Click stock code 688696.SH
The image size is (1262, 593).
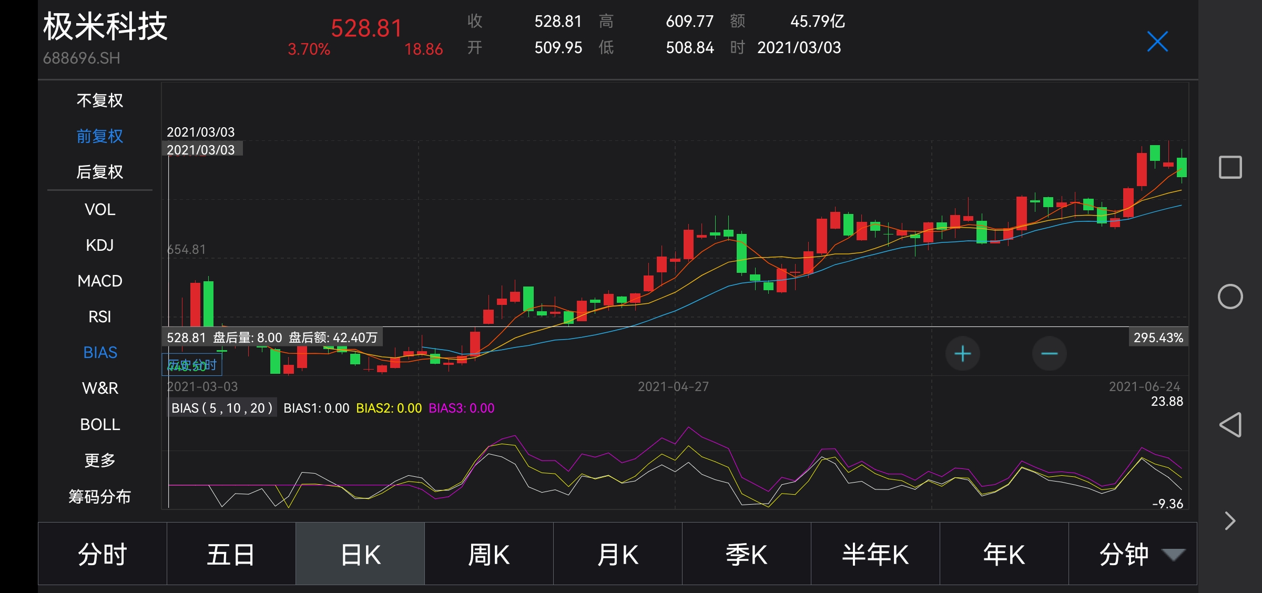coord(82,58)
